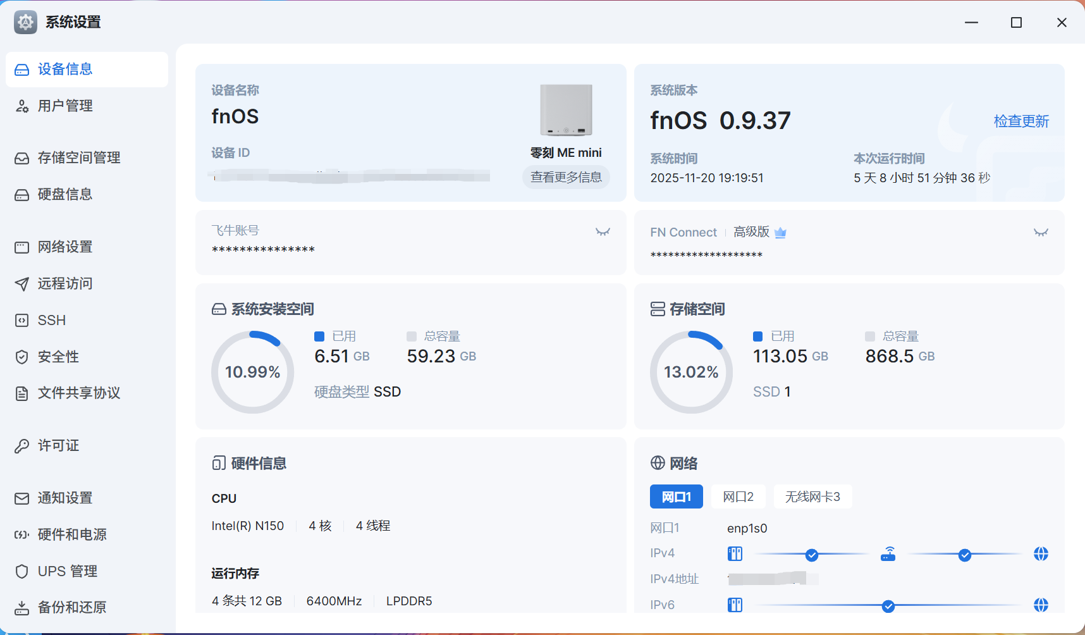
Task: Click the 10.99% usage ring
Action: coord(252,372)
